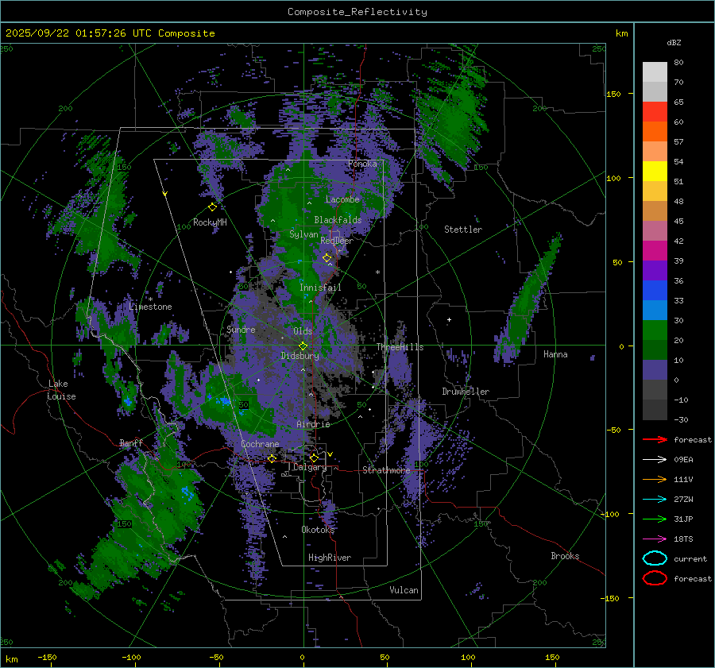Click the center yellow diamond above Didsbury
Image resolution: width=715 pixels, height=668 pixels.
[x=303, y=346]
